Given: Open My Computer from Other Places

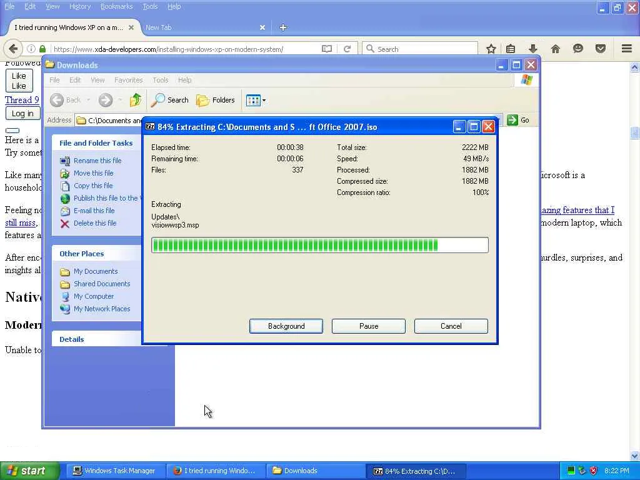Looking at the screenshot, I should (x=94, y=296).
